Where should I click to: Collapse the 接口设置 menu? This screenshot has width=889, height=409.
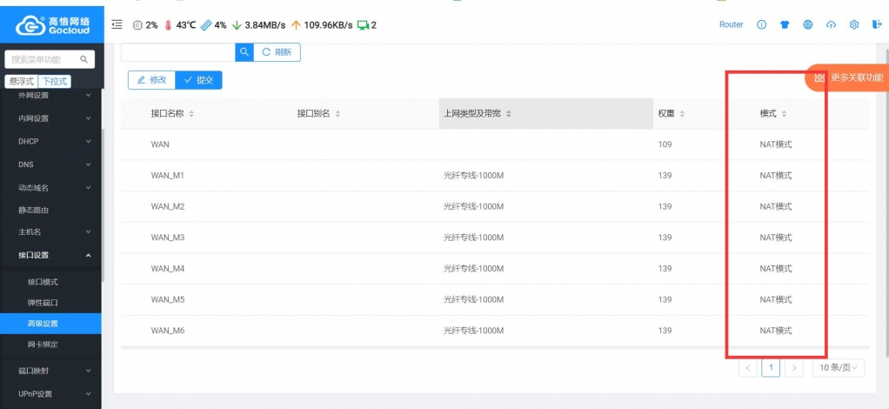(x=51, y=255)
